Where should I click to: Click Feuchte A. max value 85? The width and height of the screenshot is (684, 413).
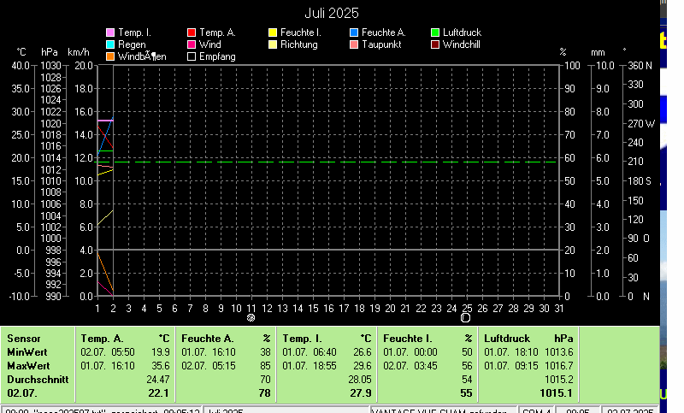(x=265, y=366)
